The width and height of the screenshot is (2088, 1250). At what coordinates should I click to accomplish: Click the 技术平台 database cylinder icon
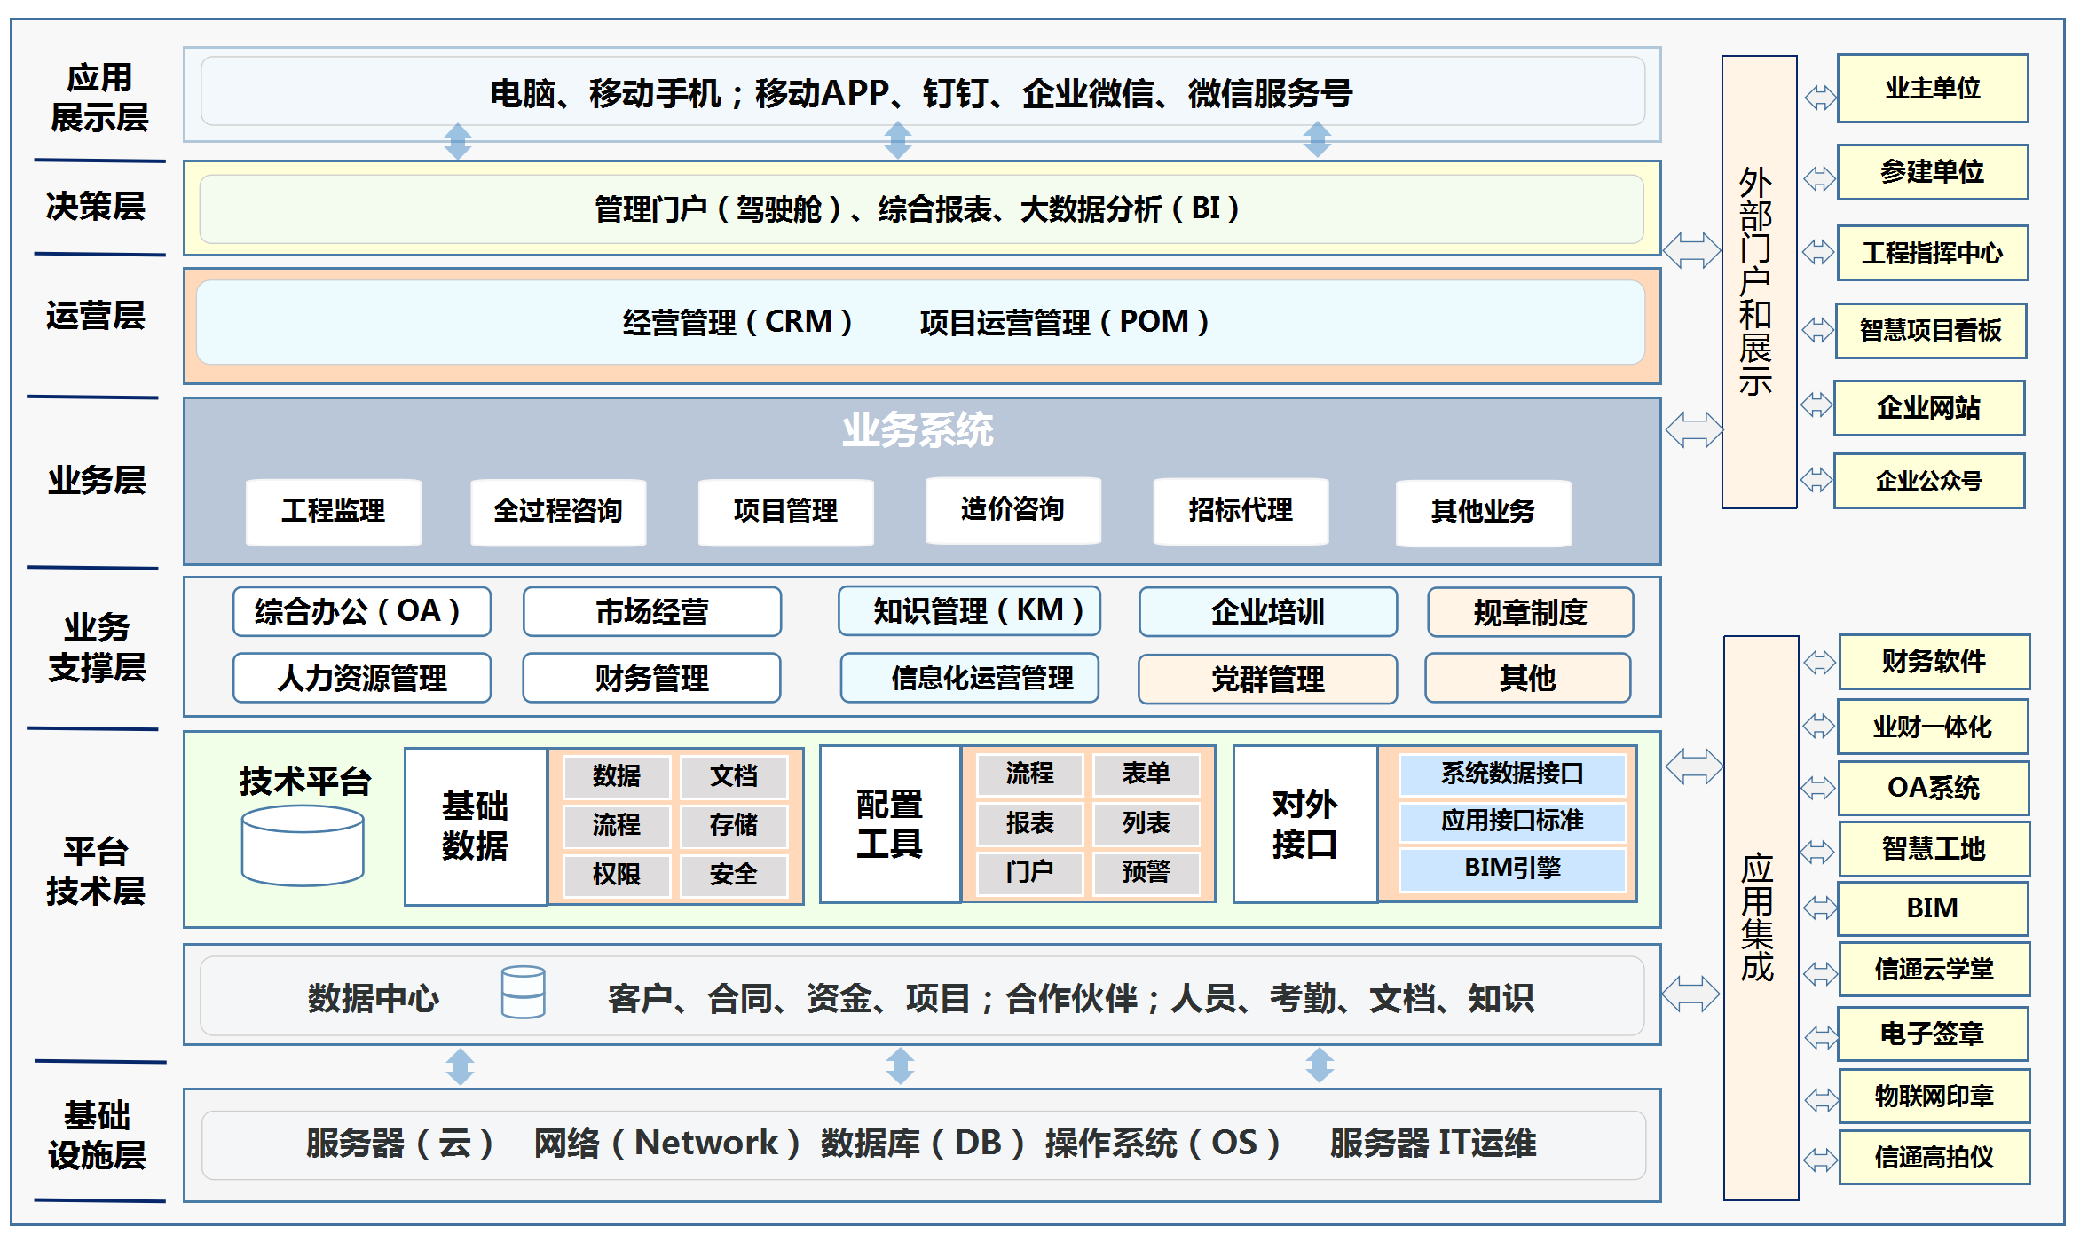click(303, 845)
